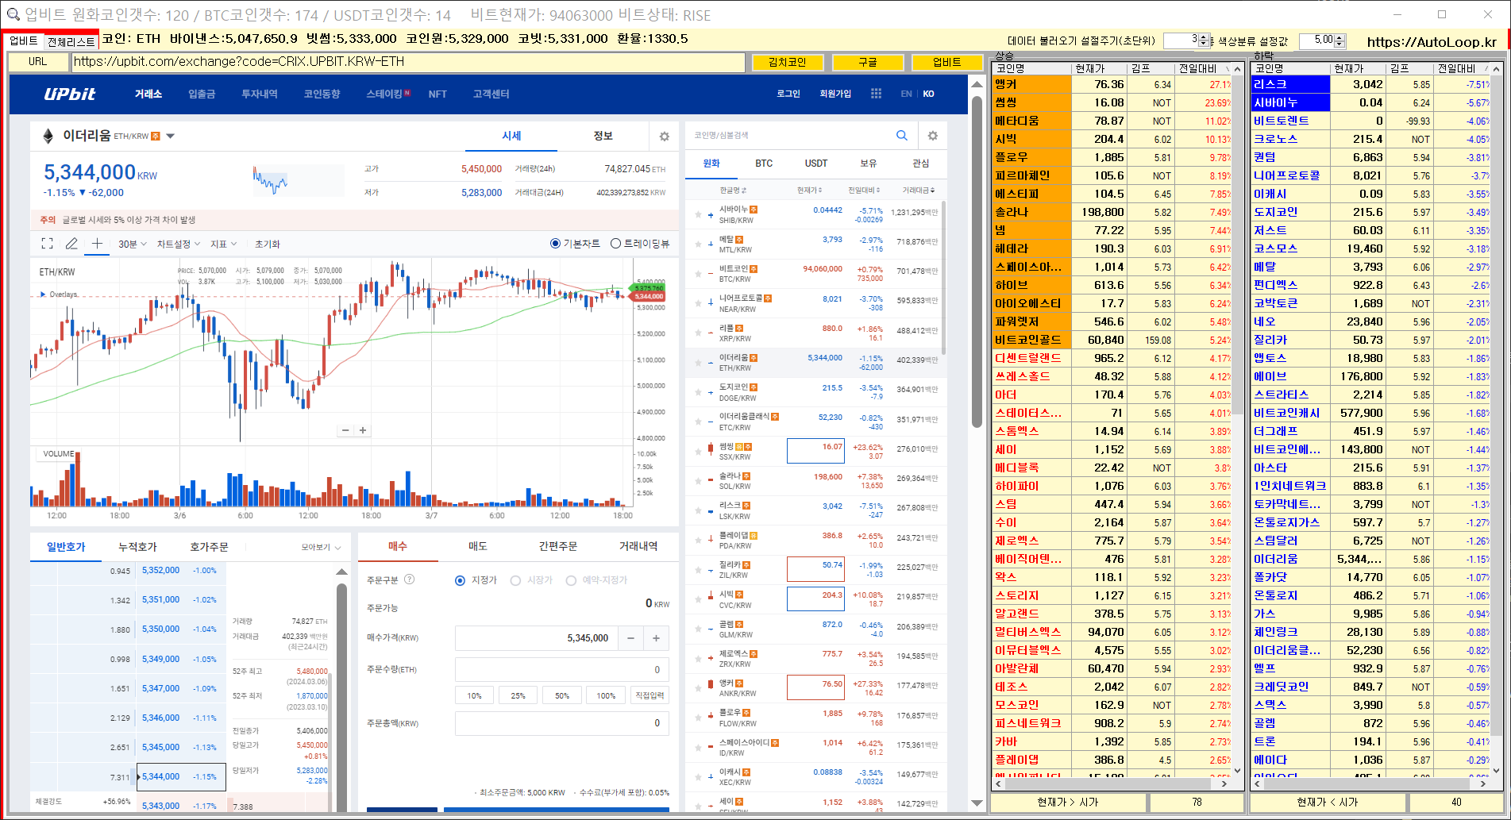The image size is (1511, 820).
Task: Open the 차트설정 dropdown
Action: pyautogui.click(x=179, y=244)
